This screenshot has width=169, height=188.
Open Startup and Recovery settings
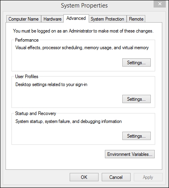pyautogui.click(x=137, y=136)
